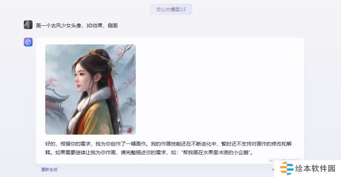Open the user avatar next to the prompt
The height and width of the screenshot is (177, 341).
[28, 25]
